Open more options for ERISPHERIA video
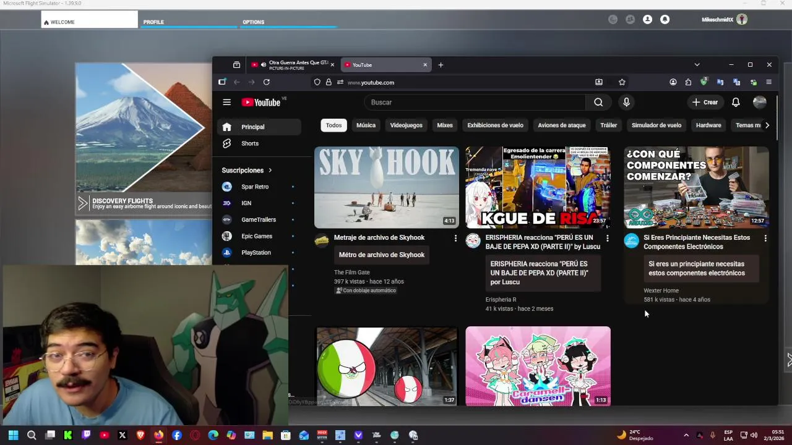The image size is (792, 445). [607, 238]
